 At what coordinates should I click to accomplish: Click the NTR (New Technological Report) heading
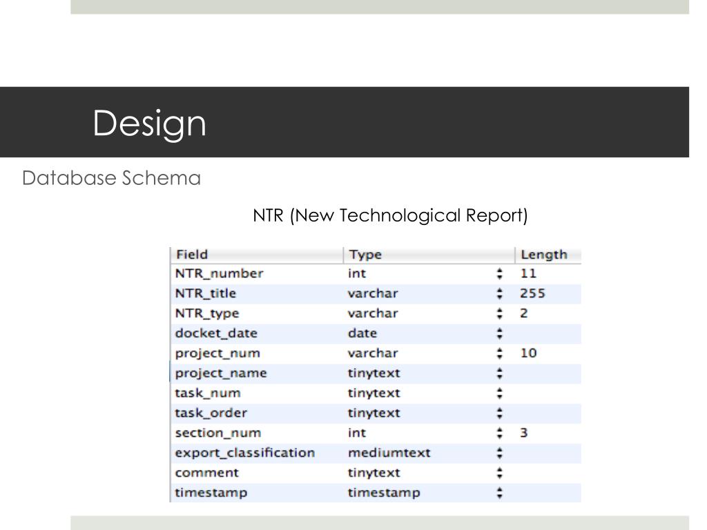pos(390,215)
